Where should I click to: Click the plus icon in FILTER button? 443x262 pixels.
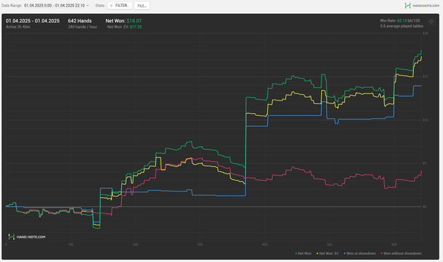(111, 6)
